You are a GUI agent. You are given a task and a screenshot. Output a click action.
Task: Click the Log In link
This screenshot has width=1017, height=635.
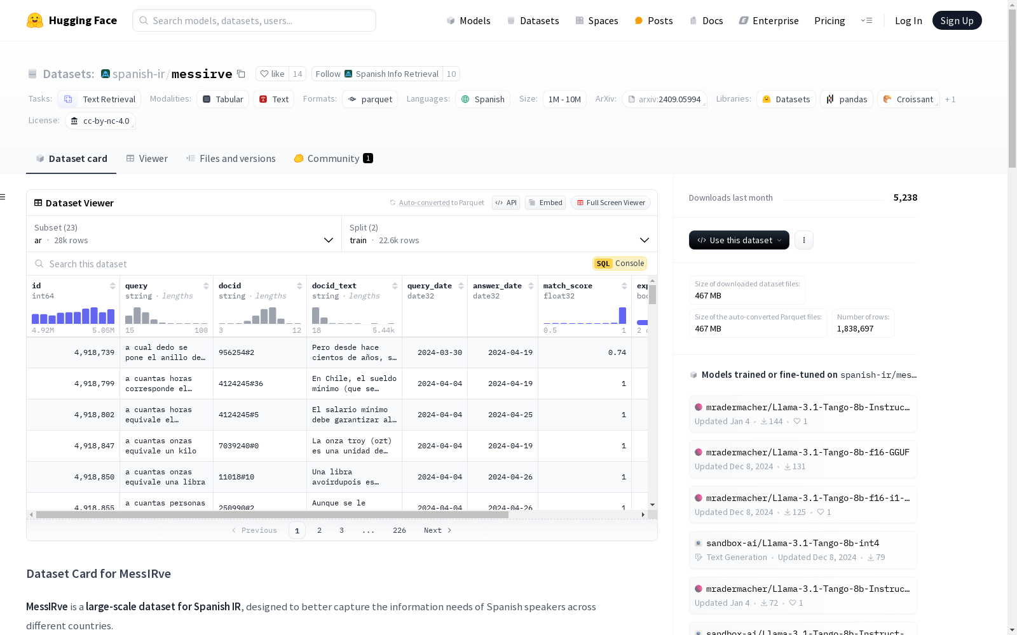click(908, 20)
